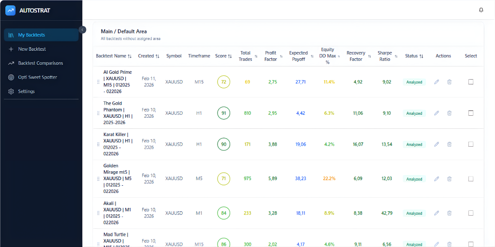
Task: Click timeframe M15 in AI Gold Prime row
Action: pyautogui.click(x=199, y=82)
